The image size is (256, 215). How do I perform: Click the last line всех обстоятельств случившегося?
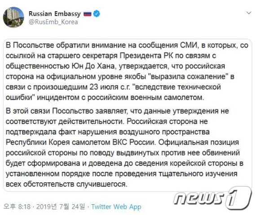(66, 184)
